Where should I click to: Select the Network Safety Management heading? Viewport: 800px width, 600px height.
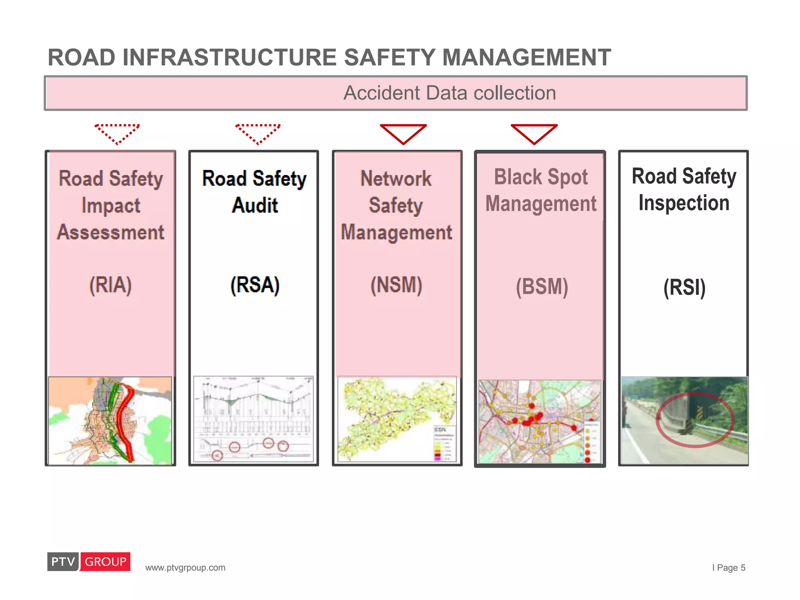(x=396, y=205)
